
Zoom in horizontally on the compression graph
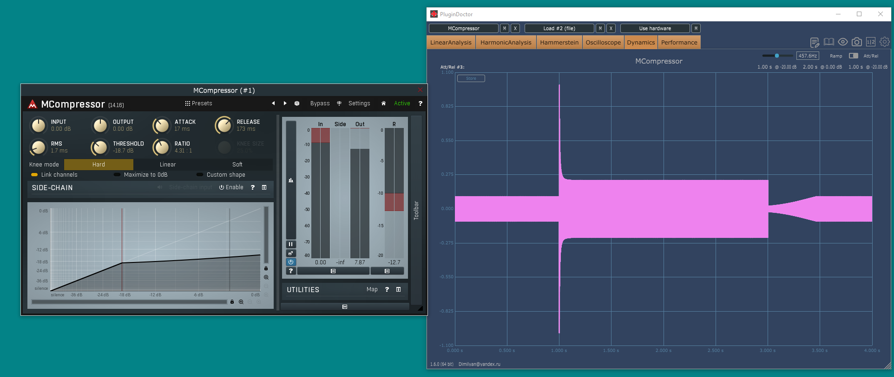pos(241,302)
